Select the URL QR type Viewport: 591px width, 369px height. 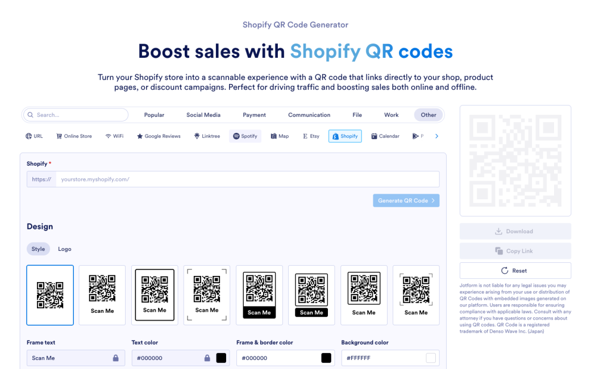pos(34,136)
